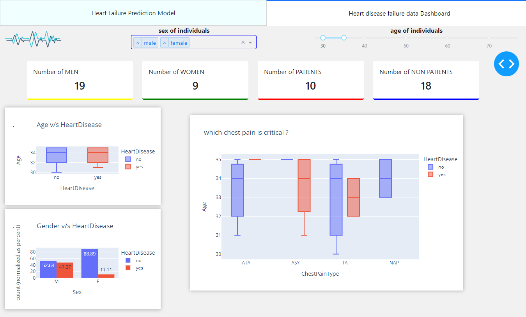Remove the "female" selection via its x icon
The width and height of the screenshot is (526, 317).
(164, 42)
